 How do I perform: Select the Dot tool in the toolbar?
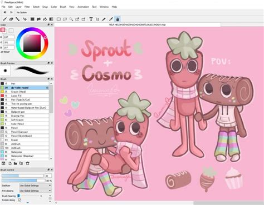pos(18,19)
